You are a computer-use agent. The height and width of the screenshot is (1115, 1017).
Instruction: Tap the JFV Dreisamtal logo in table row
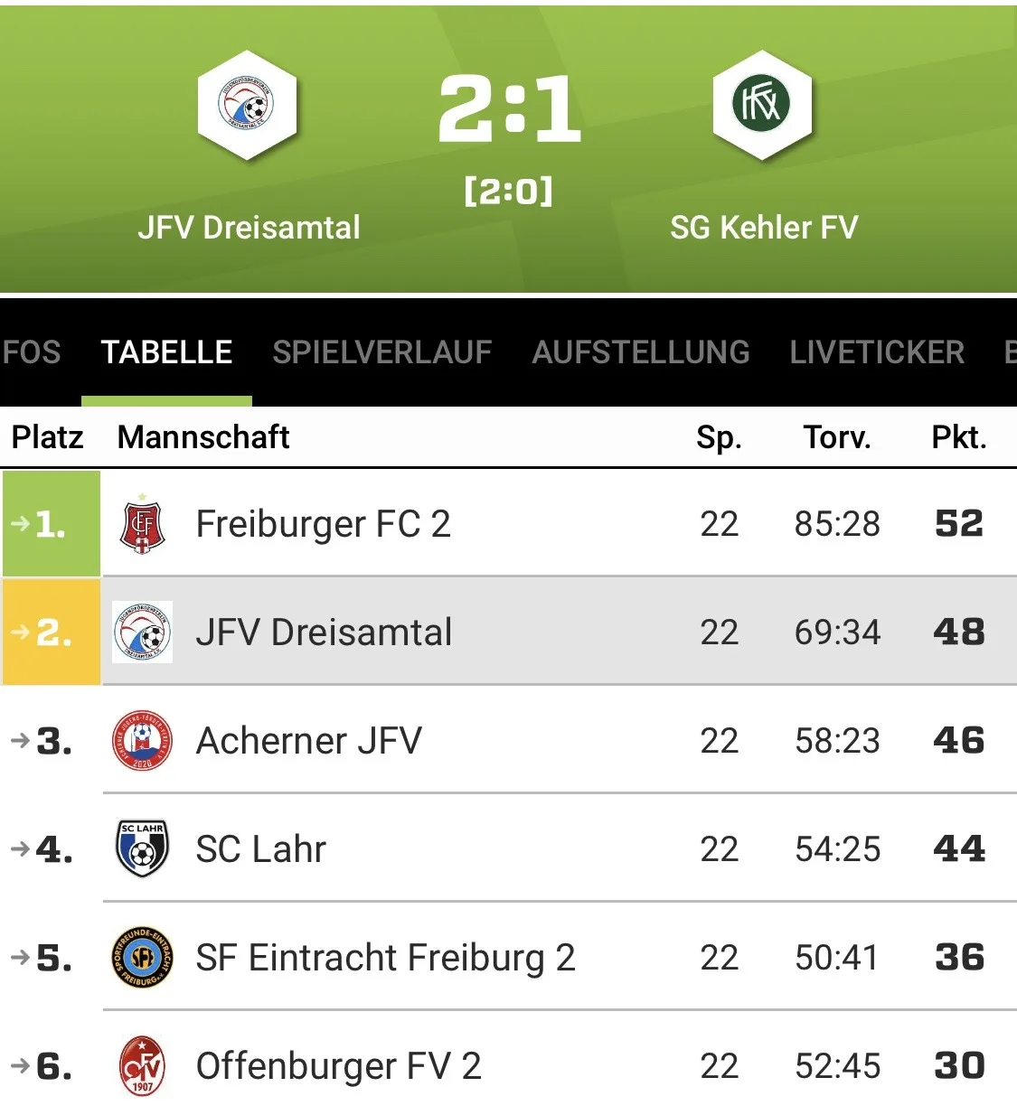[143, 632]
